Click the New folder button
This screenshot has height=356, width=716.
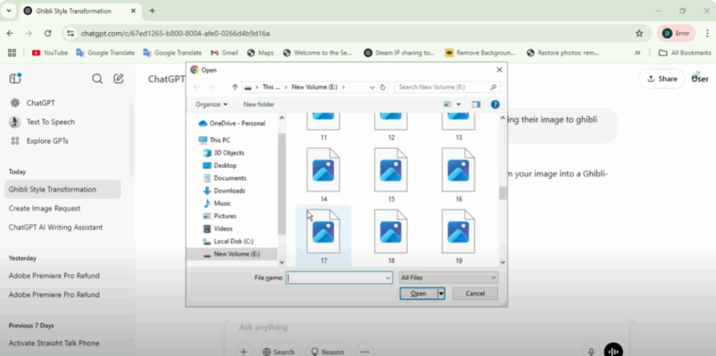pos(259,105)
